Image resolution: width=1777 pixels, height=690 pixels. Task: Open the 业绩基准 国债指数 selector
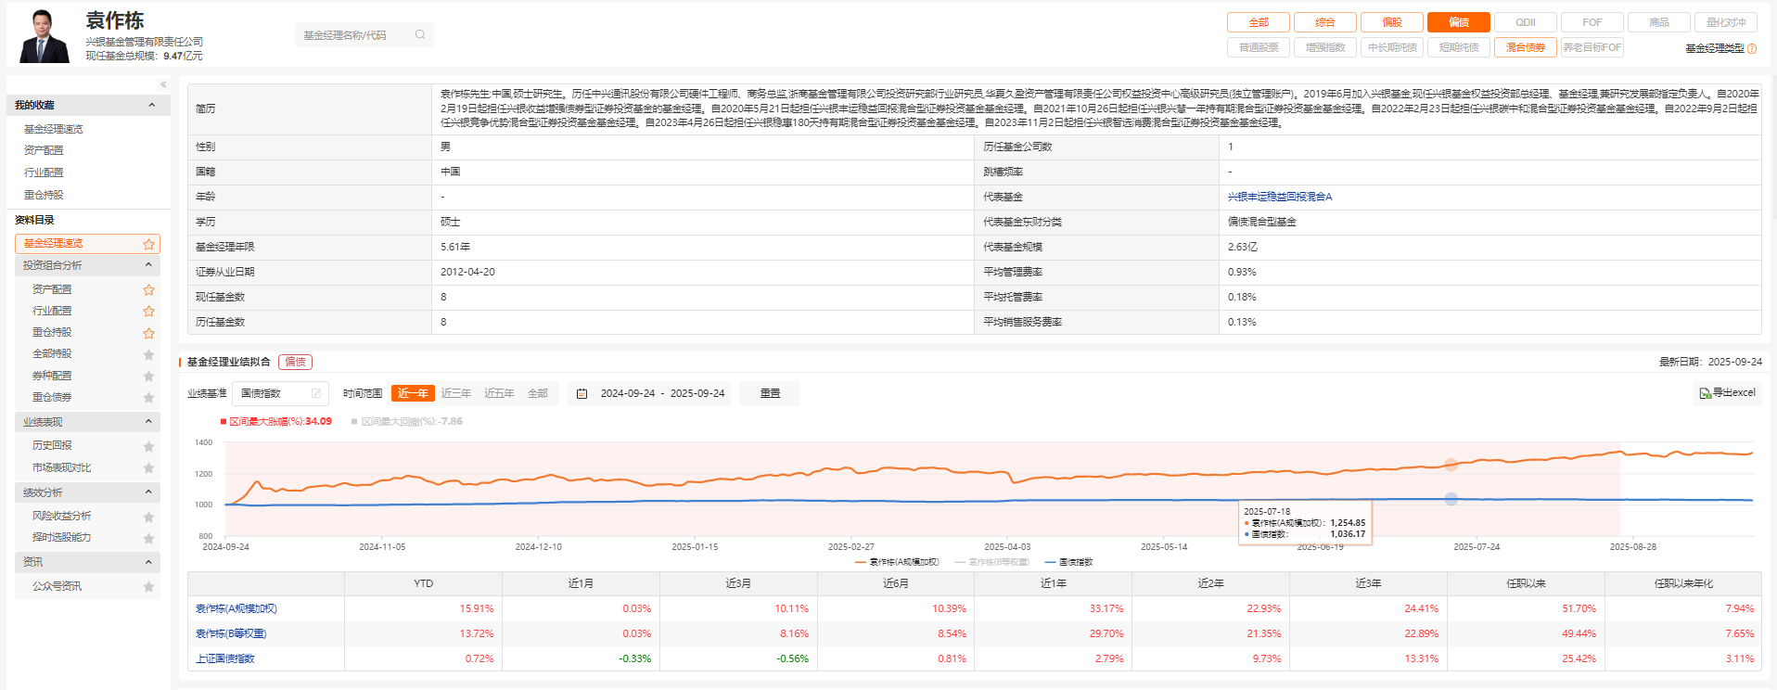(x=280, y=393)
